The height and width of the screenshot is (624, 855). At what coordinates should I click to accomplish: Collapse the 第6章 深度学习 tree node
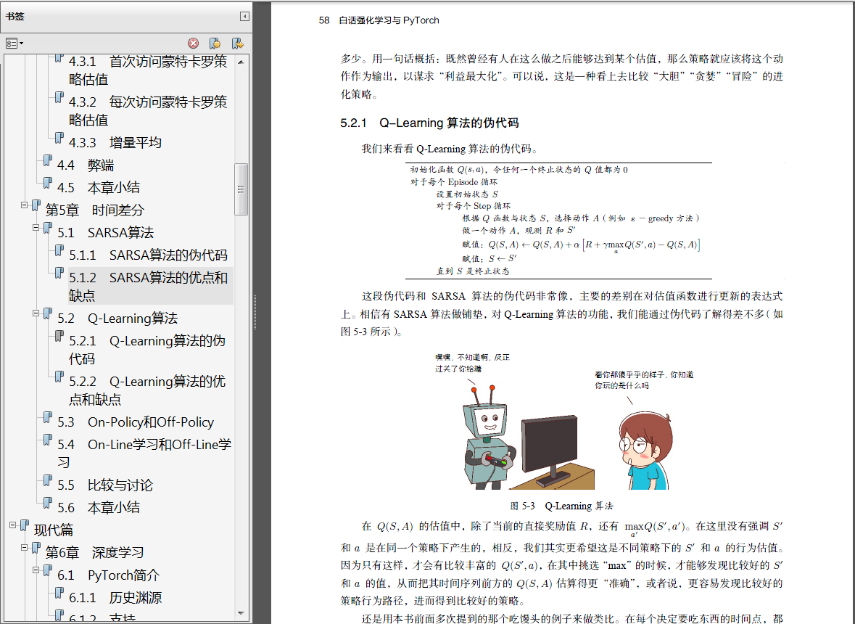(x=24, y=548)
